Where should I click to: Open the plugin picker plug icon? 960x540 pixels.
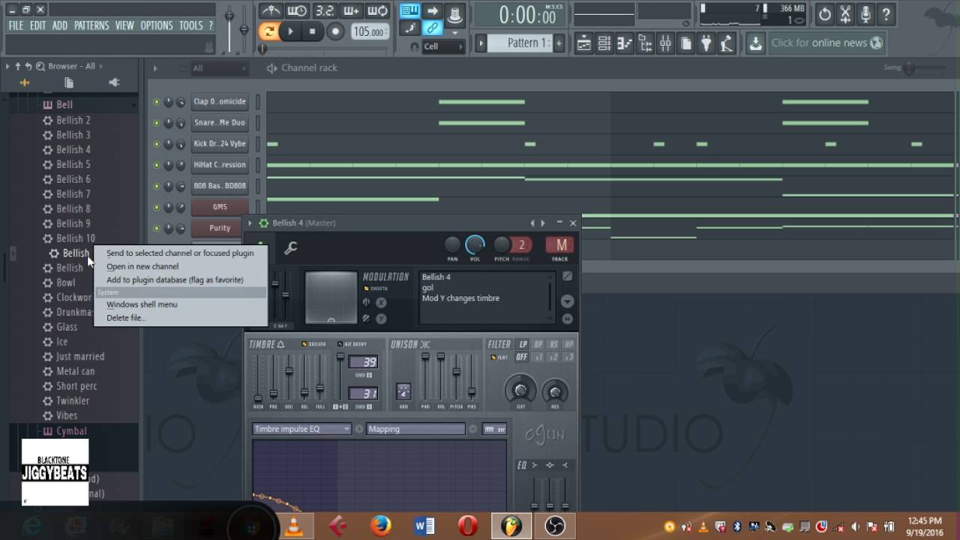tap(706, 43)
